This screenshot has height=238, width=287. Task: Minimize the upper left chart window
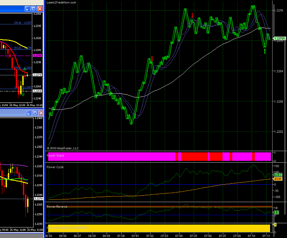[27, 9]
